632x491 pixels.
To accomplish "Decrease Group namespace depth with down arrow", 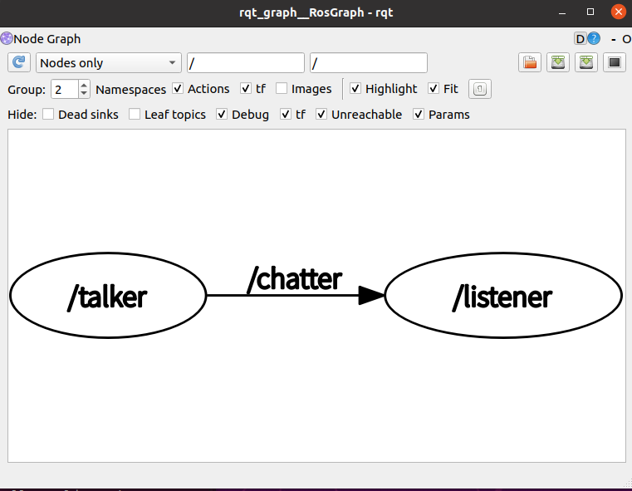I will point(84,93).
